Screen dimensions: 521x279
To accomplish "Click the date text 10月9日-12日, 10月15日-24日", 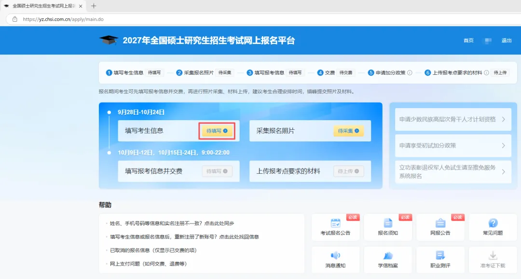I will coord(174,153).
